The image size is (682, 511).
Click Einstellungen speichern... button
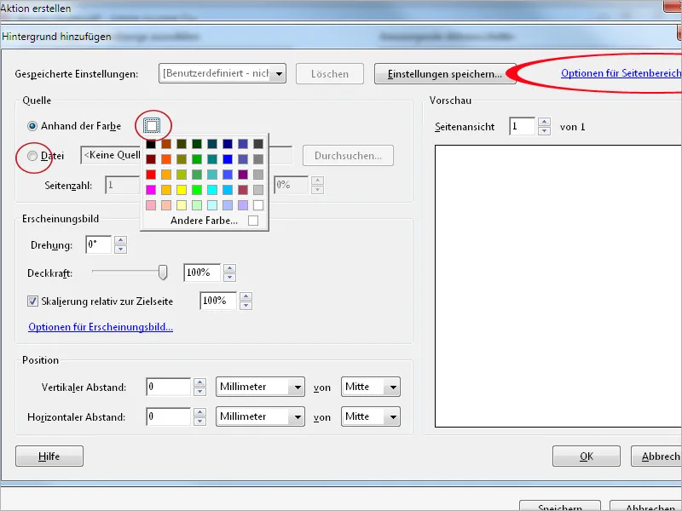pyautogui.click(x=445, y=74)
